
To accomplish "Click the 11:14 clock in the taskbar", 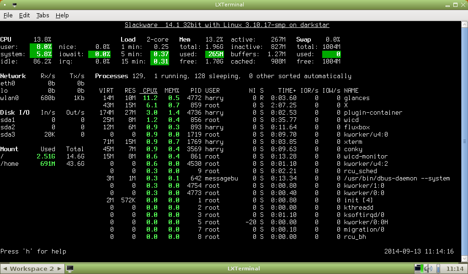I will (x=455, y=269).
